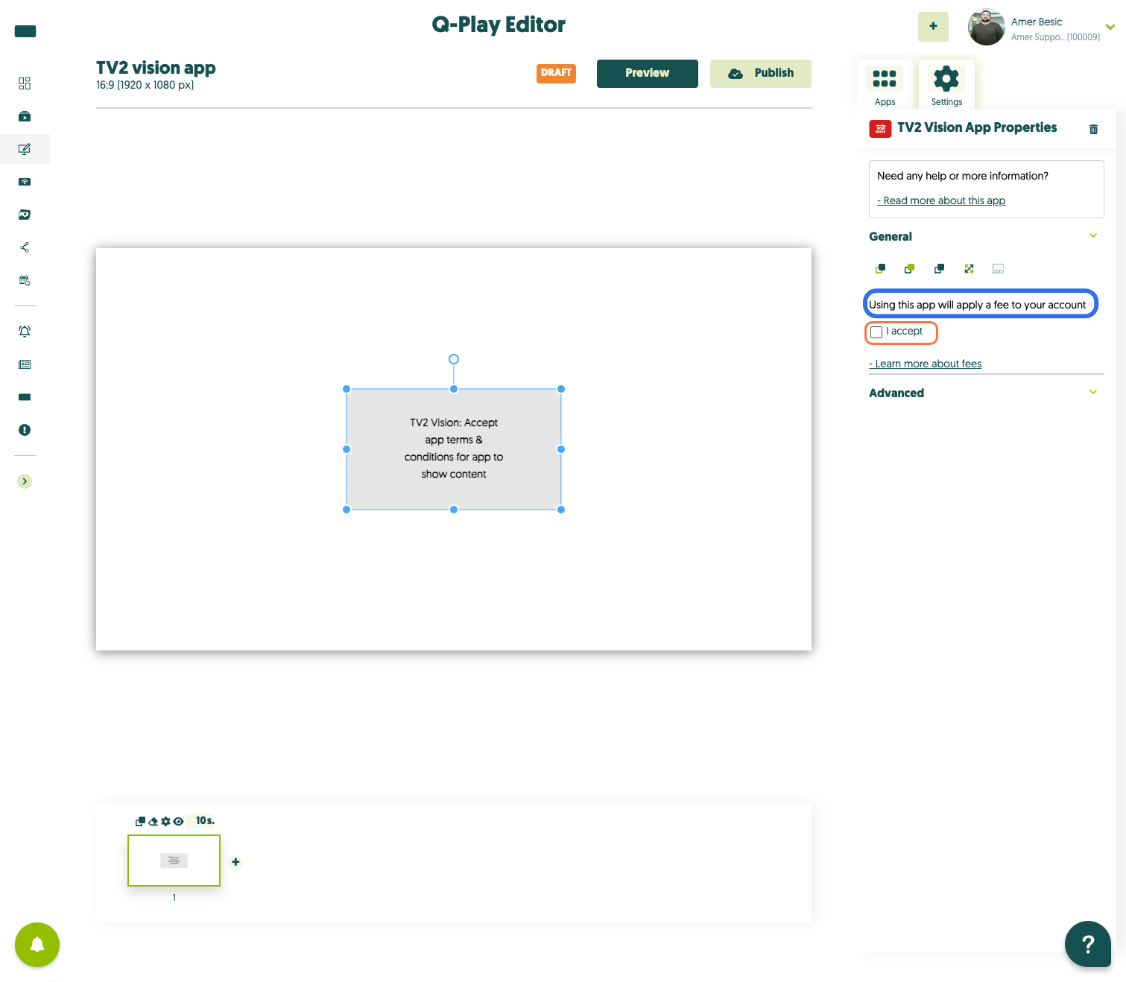Click the fullscreen expand arrows icon

pyautogui.click(x=969, y=268)
